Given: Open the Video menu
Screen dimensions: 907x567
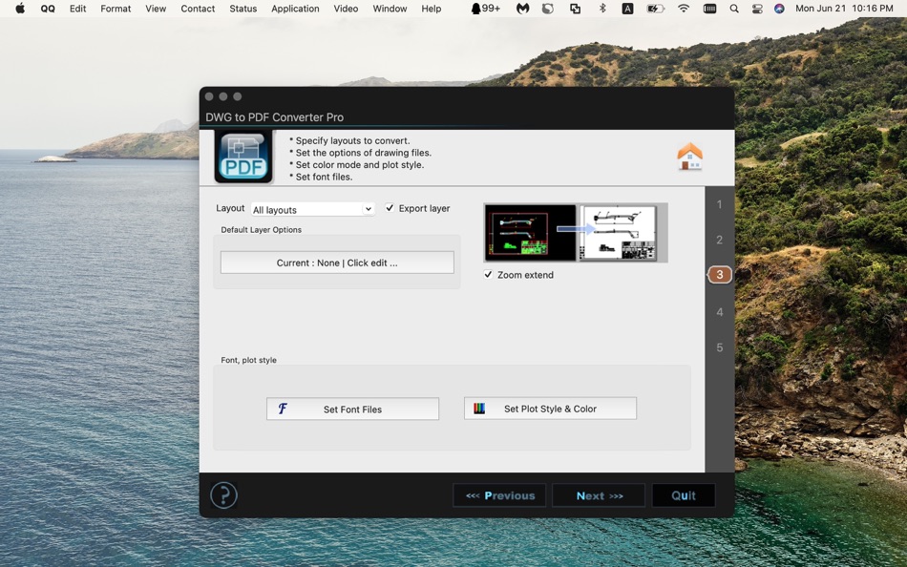Looking at the screenshot, I should (346, 8).
